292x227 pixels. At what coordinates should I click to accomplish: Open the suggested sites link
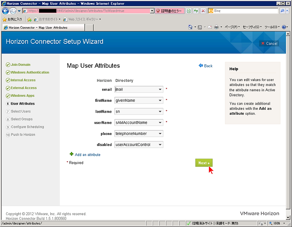47,19
